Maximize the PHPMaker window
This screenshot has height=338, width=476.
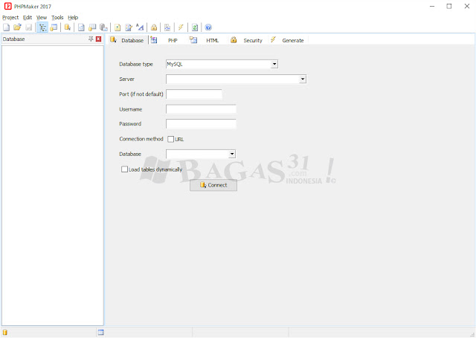pyautogui.click(x=449, y=6)
